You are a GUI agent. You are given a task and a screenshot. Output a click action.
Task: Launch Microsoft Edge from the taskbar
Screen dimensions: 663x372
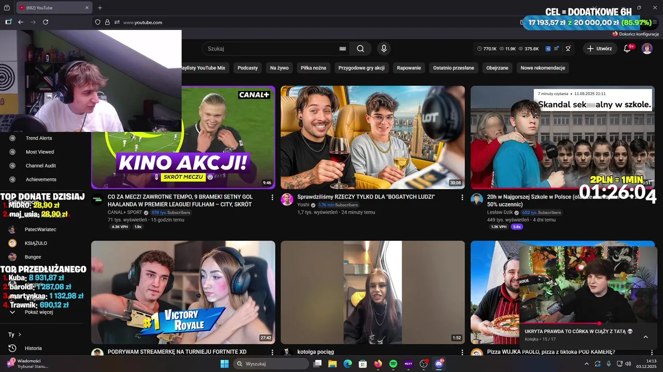tap(348, 364)
